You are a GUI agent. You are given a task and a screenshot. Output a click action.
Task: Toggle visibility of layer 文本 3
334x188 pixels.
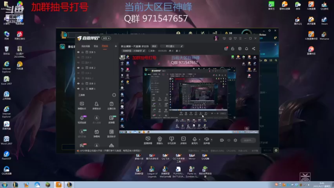pos(78,84)
